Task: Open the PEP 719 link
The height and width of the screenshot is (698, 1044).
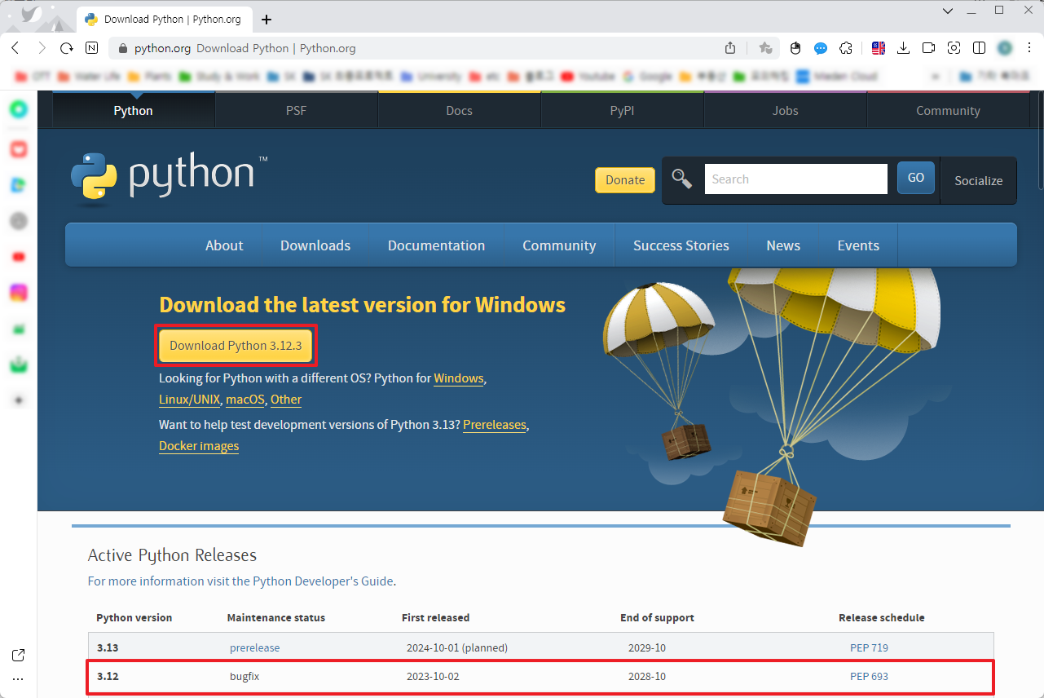Action: pyautogui.click(x=869, y=647)
